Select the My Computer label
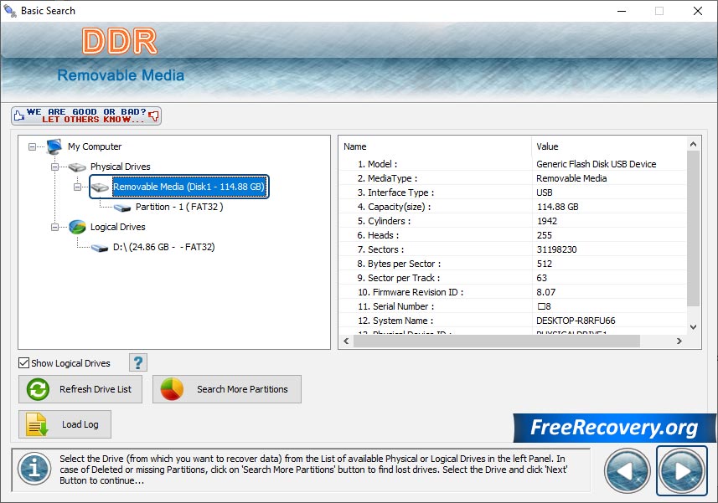Image resolution: width=718 pixels, height=503 pixels. pyautogui.click(x=95, y=146)
